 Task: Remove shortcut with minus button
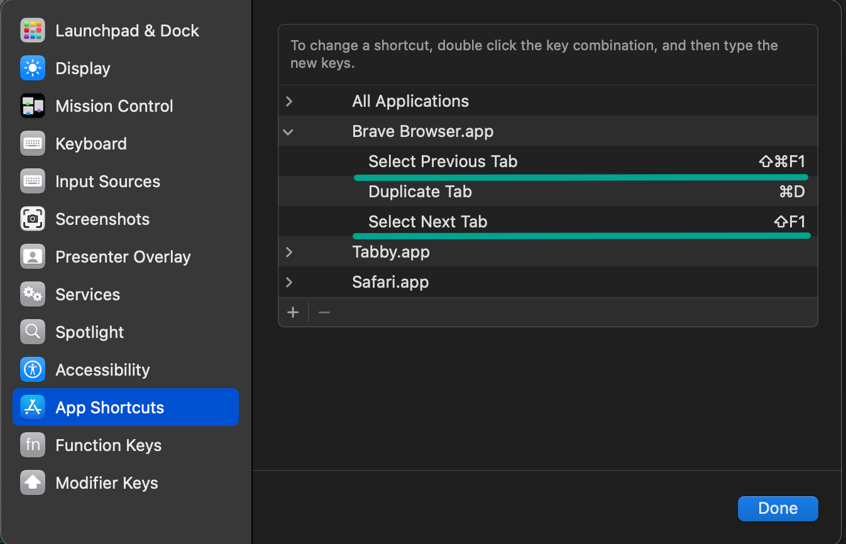coord(324,312)
